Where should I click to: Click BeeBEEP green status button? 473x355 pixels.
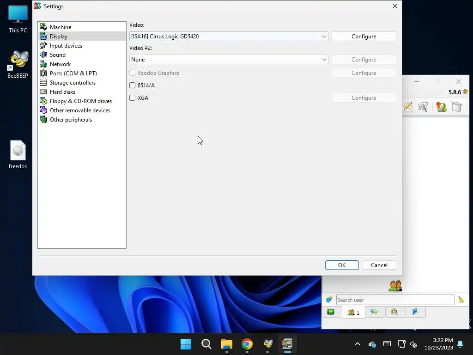click(331, 312)
